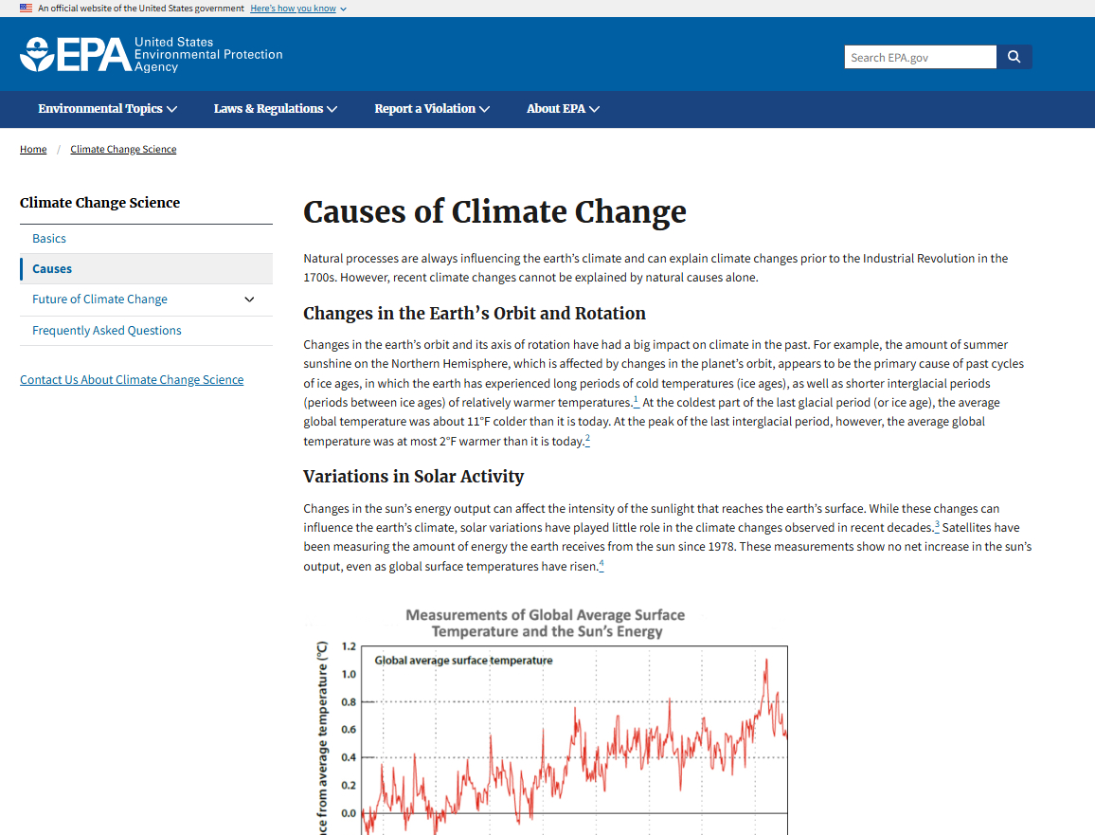The image size is (1095, 835).
Task: Open Climate Change Science breadcrumb link
Action: pos(123,150)
